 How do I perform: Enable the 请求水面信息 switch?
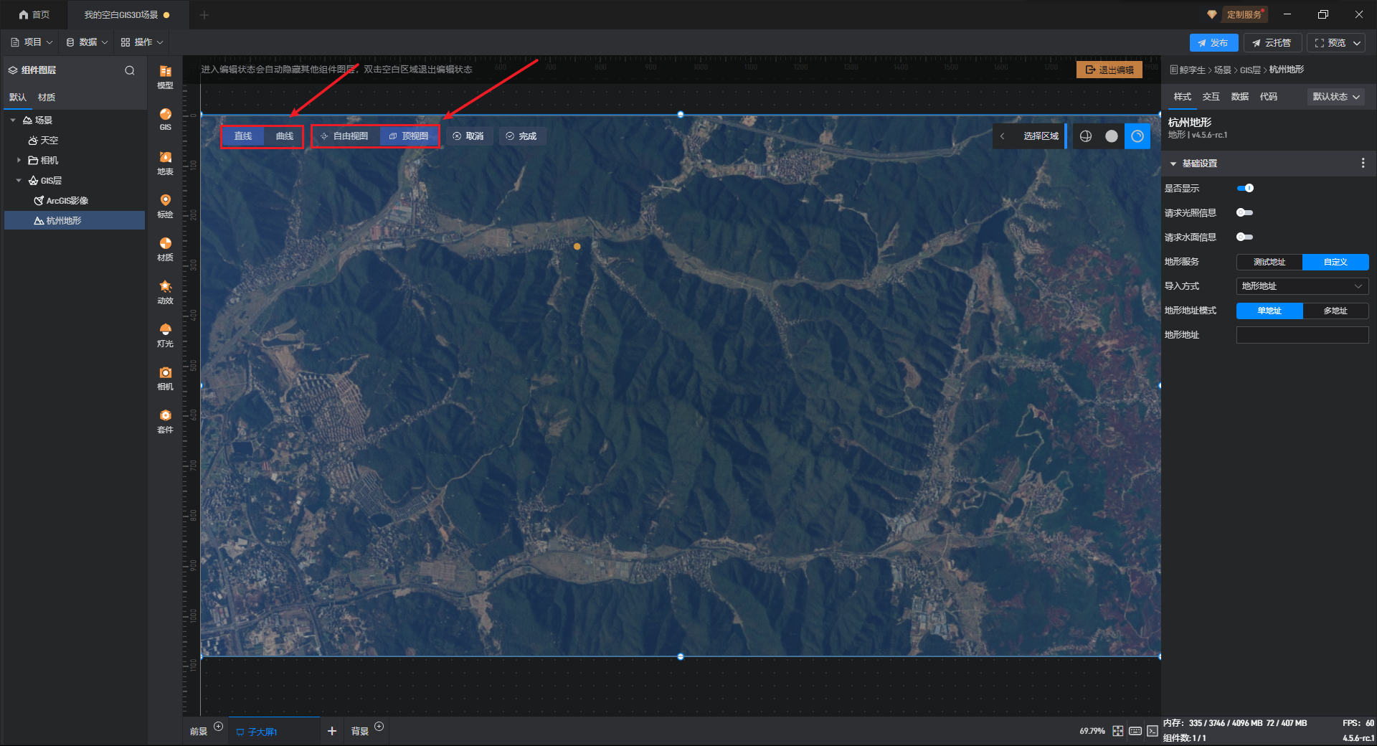(x=1245, y=237)
